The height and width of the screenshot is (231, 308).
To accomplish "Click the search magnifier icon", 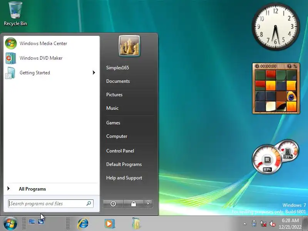I will coord(89,204).
